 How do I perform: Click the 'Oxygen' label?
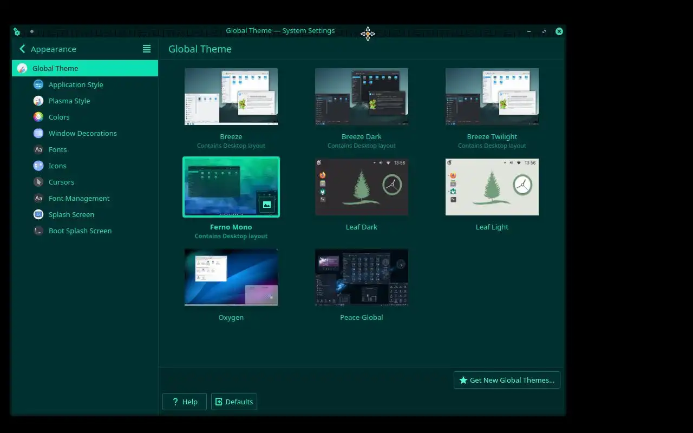(x=231, y=317)
